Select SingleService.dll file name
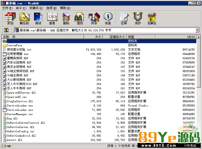The height and width of the screenshot is (149, 202). [20, 101]
